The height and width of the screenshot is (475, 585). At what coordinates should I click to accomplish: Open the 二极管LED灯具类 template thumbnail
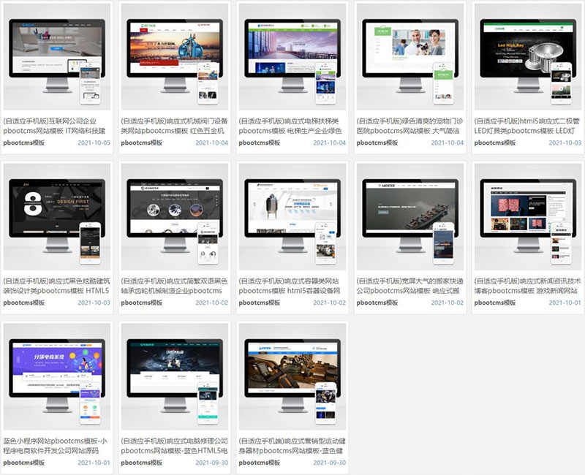pos(527,57)
